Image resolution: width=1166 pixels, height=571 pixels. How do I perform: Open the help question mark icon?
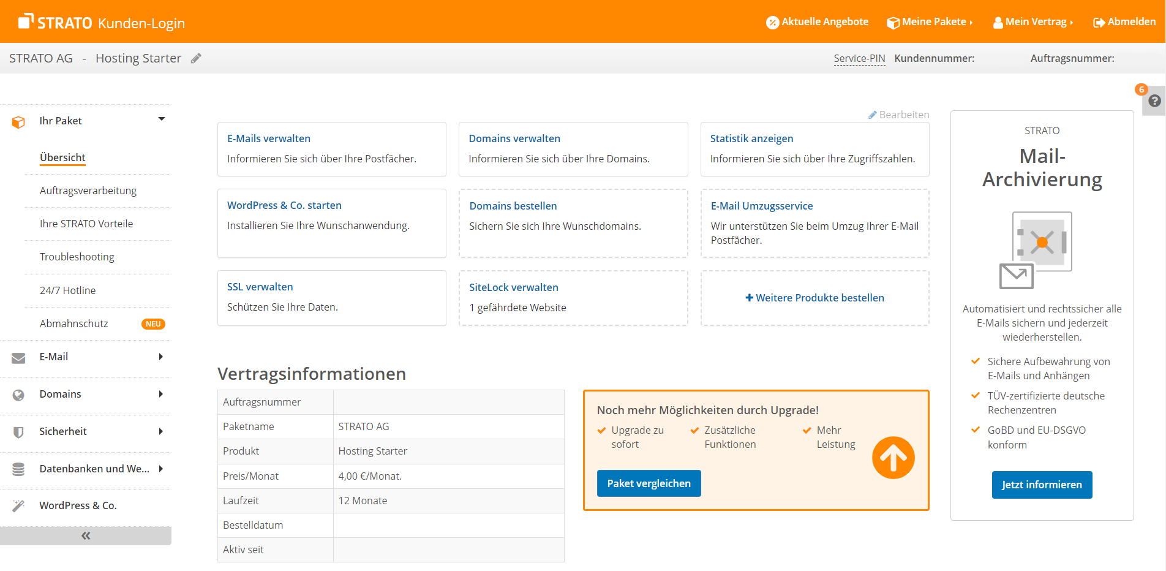pos(1154,101)
